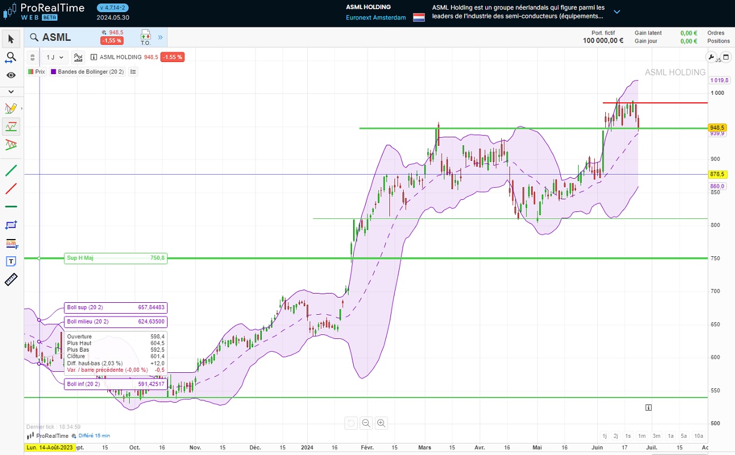Pick the green horizontal line tool
This screenshot has height=455, width=735.
click(x=11, y=206)
